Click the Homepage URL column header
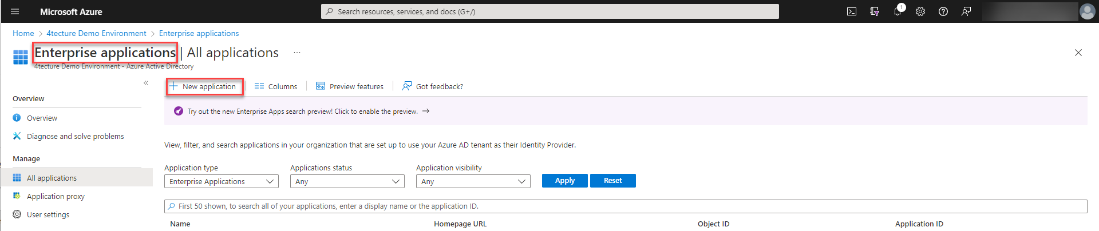Image resolution: width=1099 pixels, height=231 pixels. [x=460, y=224]
